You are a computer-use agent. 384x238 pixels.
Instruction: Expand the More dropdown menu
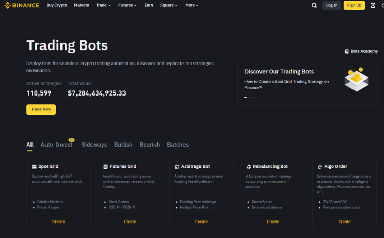(192, 5)
